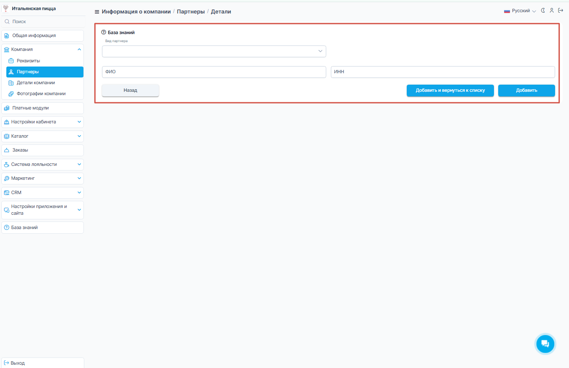Click the question icon in form header
This screenshot has width=569, height=368.
104,32
